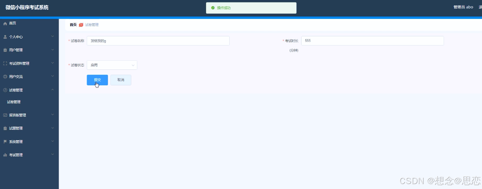This screenshot has width=482, height=189.
Task: Go to 首页 via the breadcrumb
Action: point(73,25)
